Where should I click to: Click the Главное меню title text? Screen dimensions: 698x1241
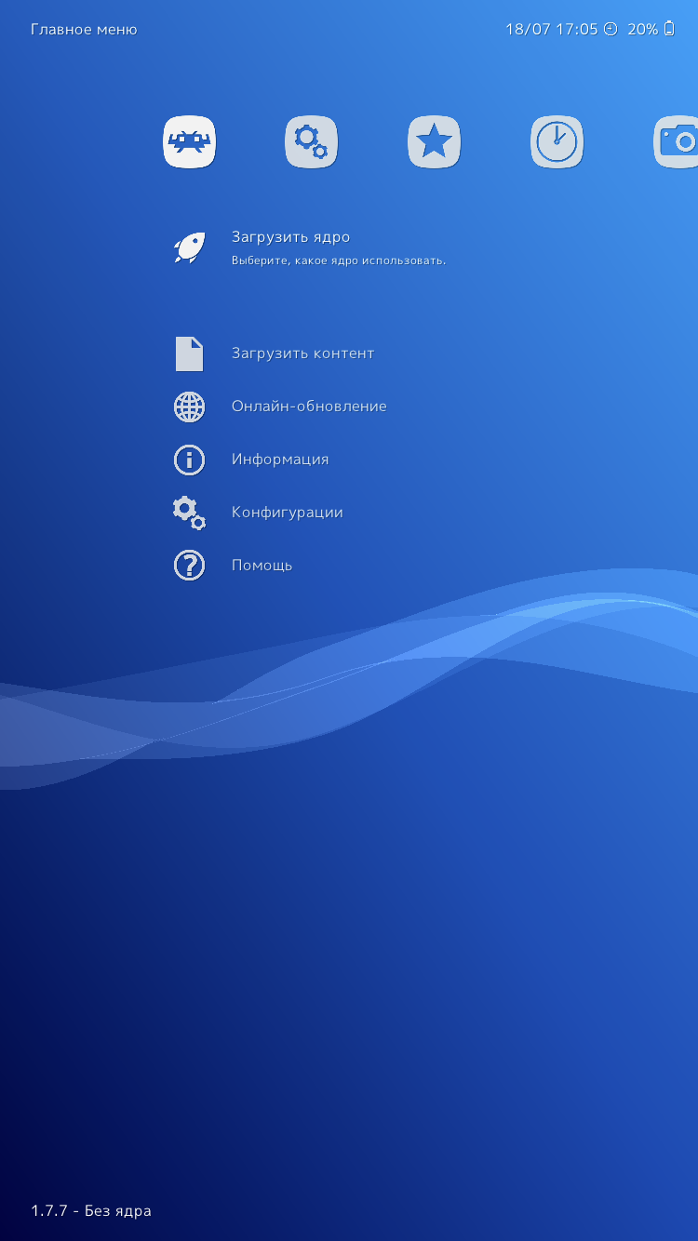pos(84,30)
